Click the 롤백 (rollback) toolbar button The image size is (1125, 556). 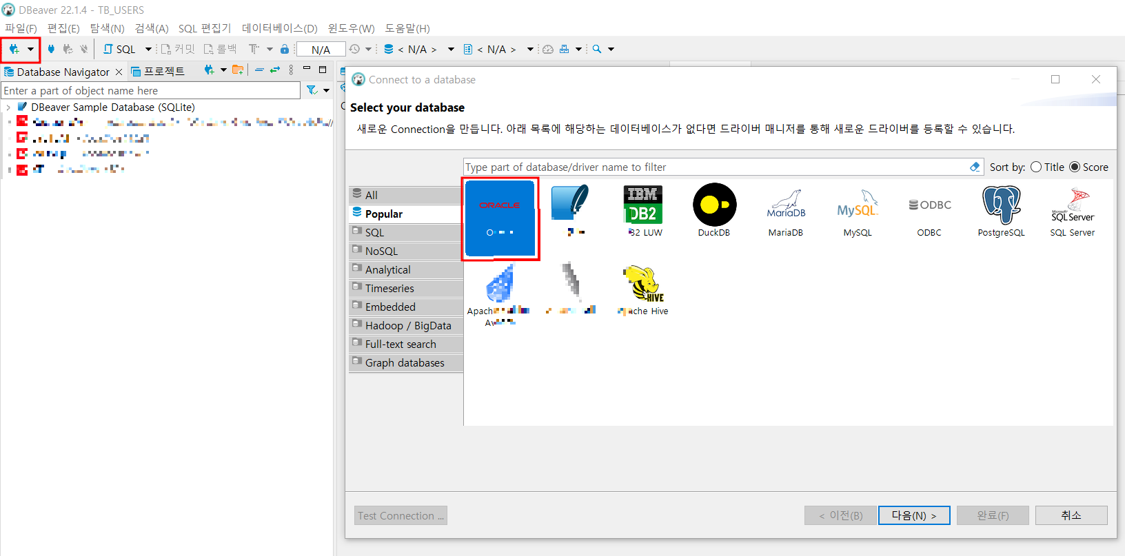(220, 49)
